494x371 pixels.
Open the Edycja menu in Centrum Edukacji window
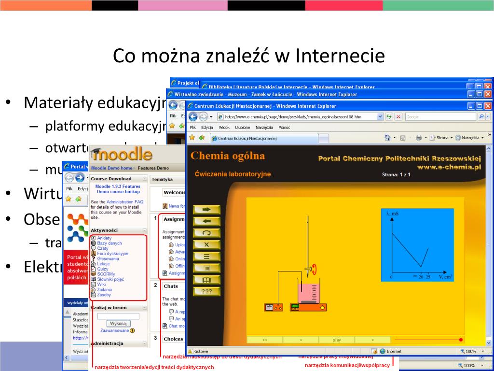pyautogui.click(x=207, y=128)
